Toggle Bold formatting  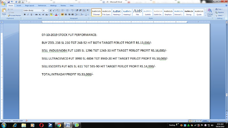25,15
